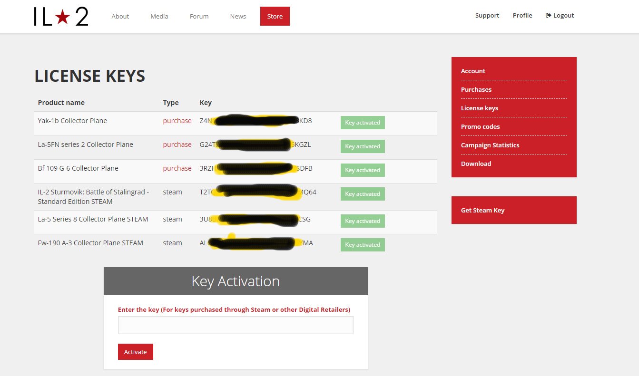The image size is (639, 376).
Task: Select the La-5 Series 8 Collector Plane STEAM name
Action: [x=93, y=219]
